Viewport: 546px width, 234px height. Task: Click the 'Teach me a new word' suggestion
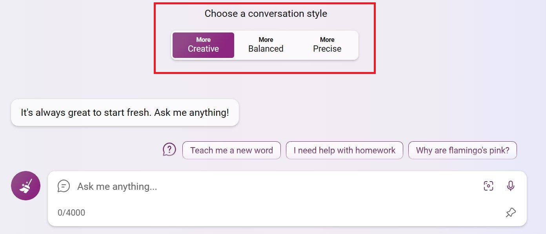point(231,150)
